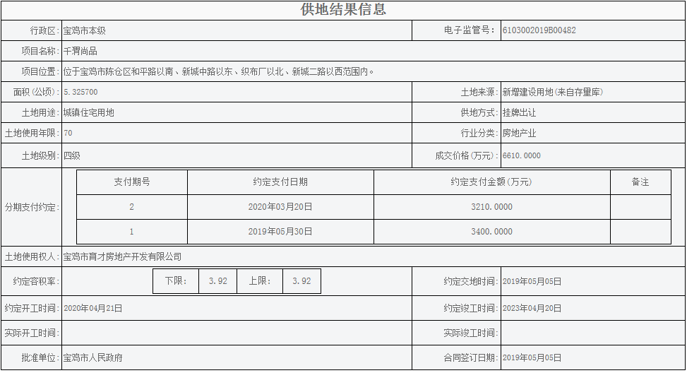The height and width of the screenshot is (373, 687).
Task: Click the industry classification 房地产业
Action: pos(519,133)
